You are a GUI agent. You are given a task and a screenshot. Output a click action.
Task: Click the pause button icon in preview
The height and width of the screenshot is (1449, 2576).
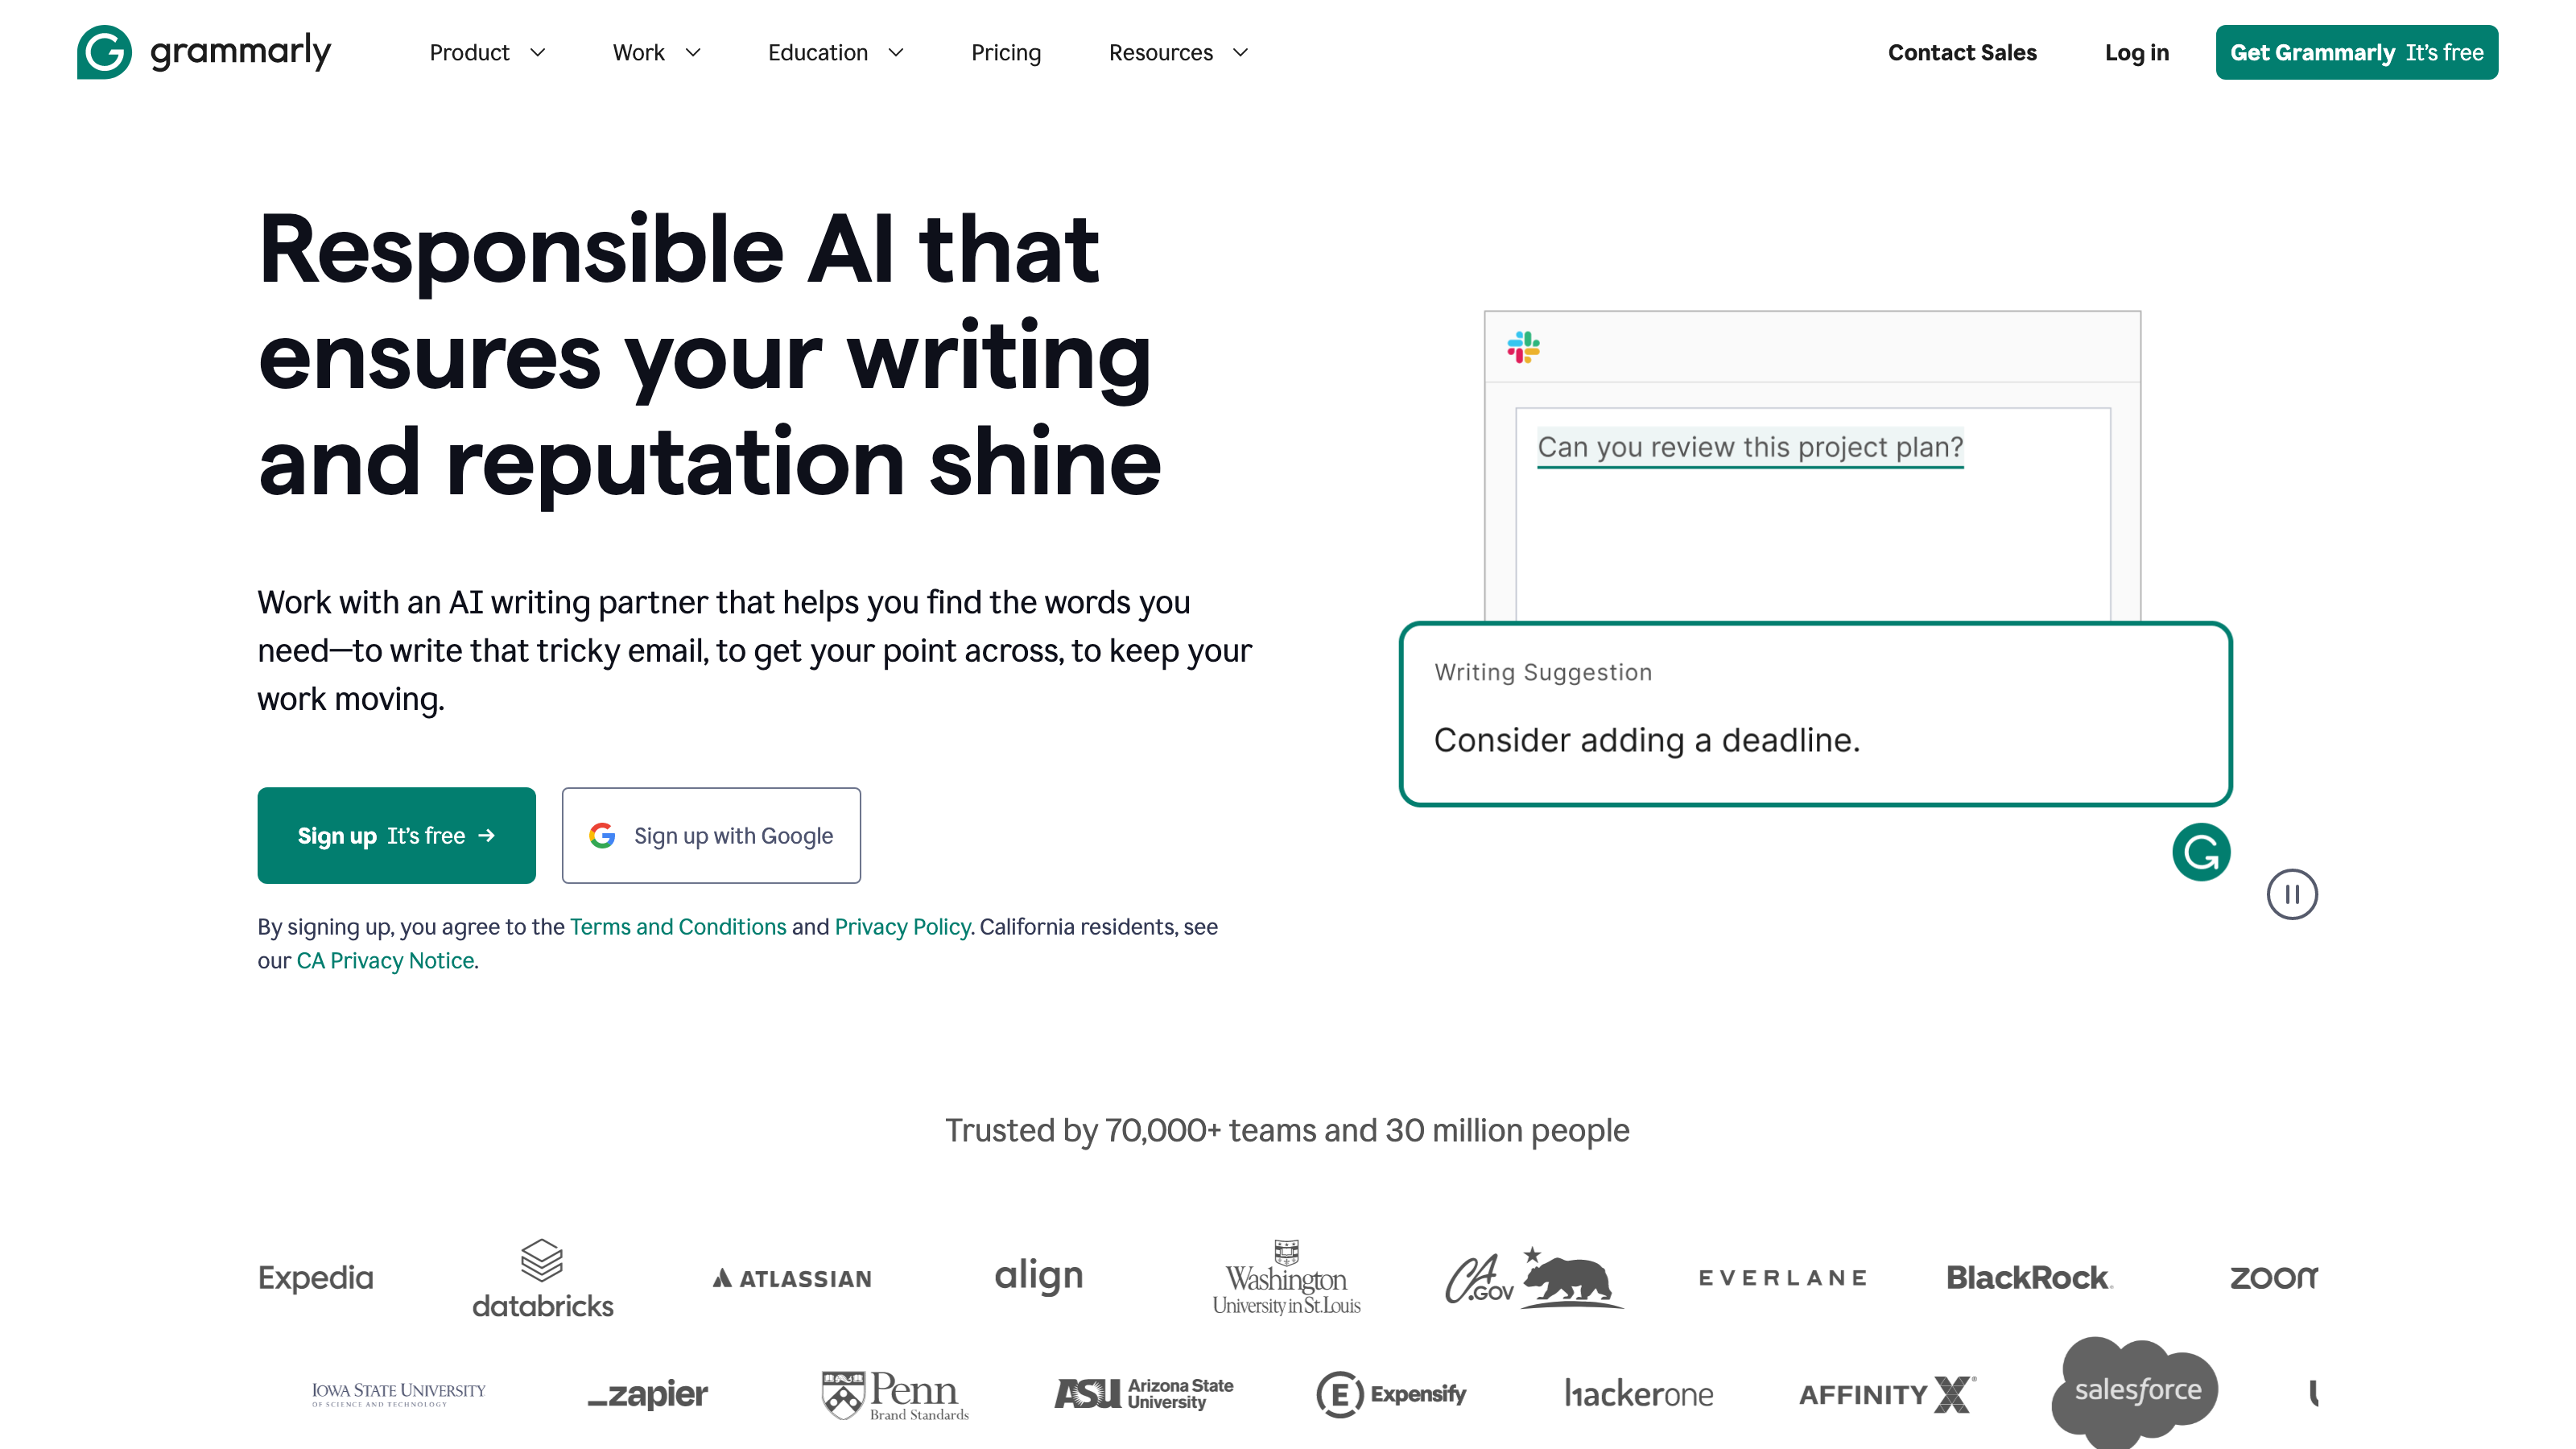(2293, 894)
